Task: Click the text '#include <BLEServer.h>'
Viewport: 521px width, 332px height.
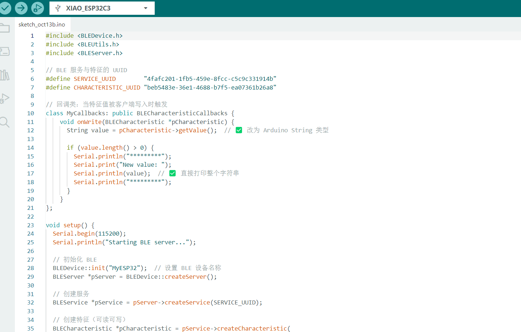Action: point(84,53)
